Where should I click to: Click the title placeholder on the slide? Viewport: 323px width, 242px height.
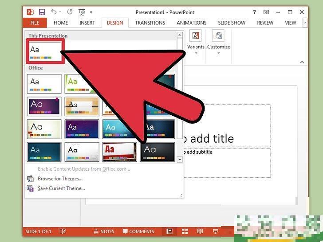click(227, 126)
